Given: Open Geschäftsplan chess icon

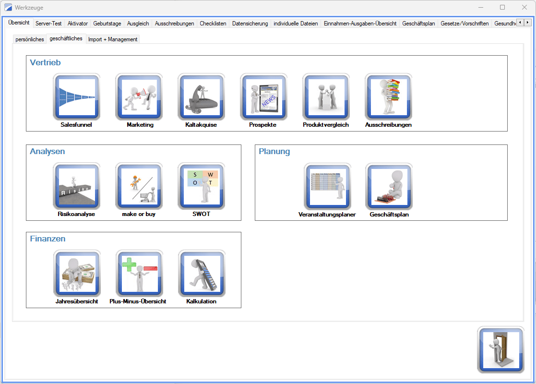Looking at the screenshot, I should pos(389,186).
